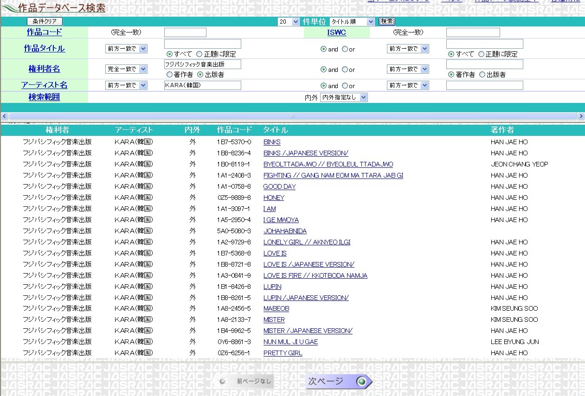Open the MISTER title link
585x396 pixels.
tap(274, 319)
